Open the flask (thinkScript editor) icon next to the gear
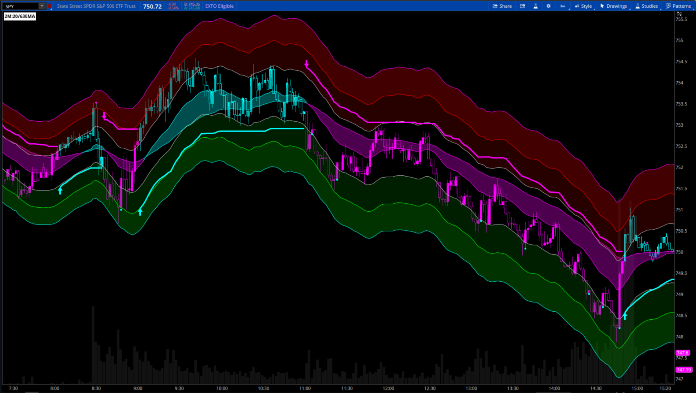The image size is (696, 393). point(536,6)
